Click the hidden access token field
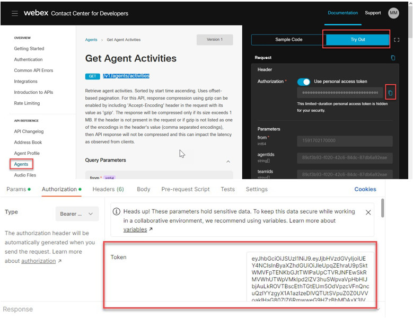The width and height of the screenshot is (413, 319). (x=340, y=93)
